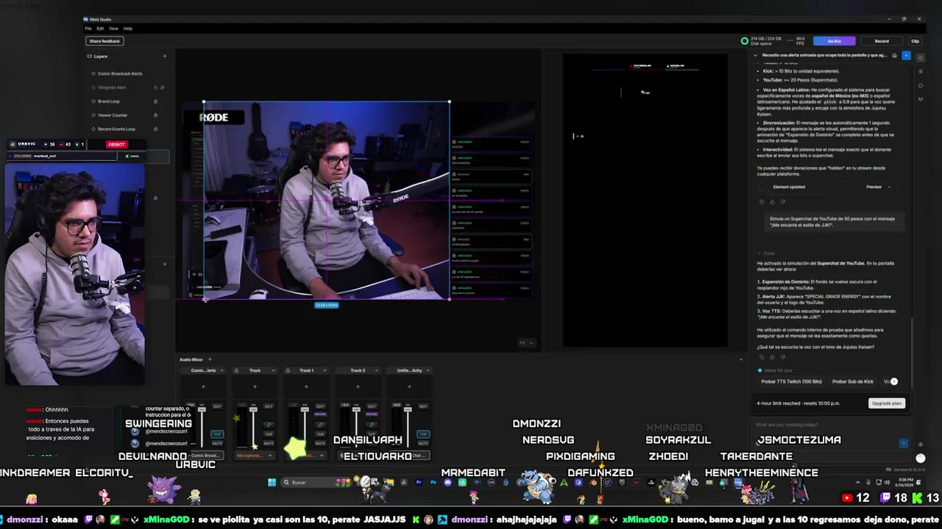
Task: Toggle visibility of Wingman Alert layer
Action: coord(162,87)
